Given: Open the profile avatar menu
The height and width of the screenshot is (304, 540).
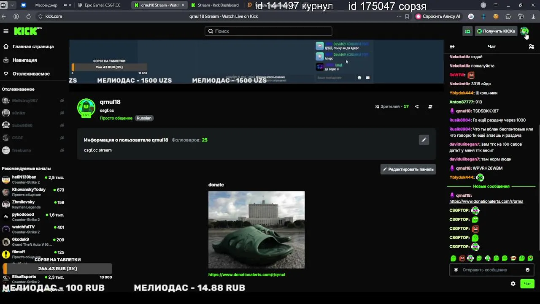Looking at the screenshot, I should (524, 31).
